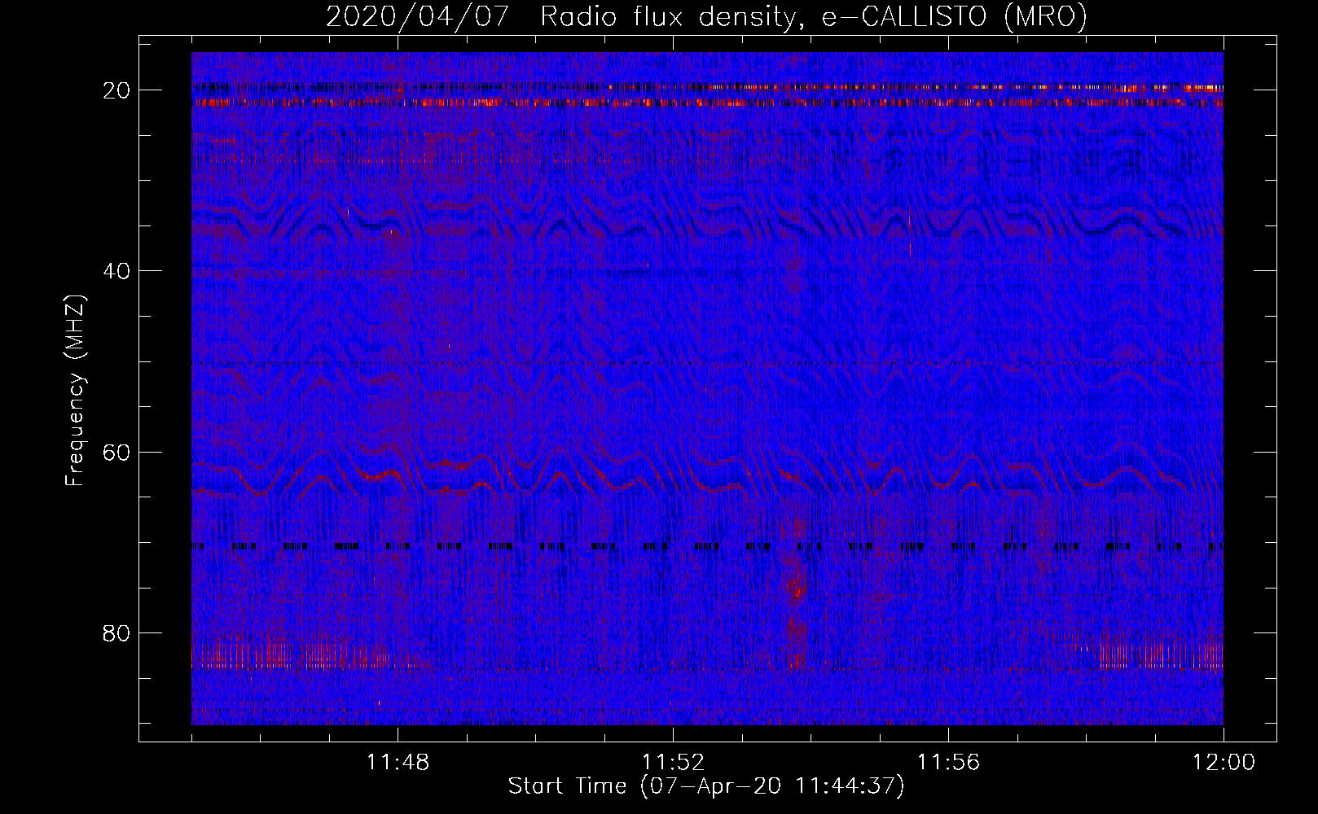Click the dashed black line at 70 MHz
The height and width of the screenshot is (814, 1318).
coord(707,546)
